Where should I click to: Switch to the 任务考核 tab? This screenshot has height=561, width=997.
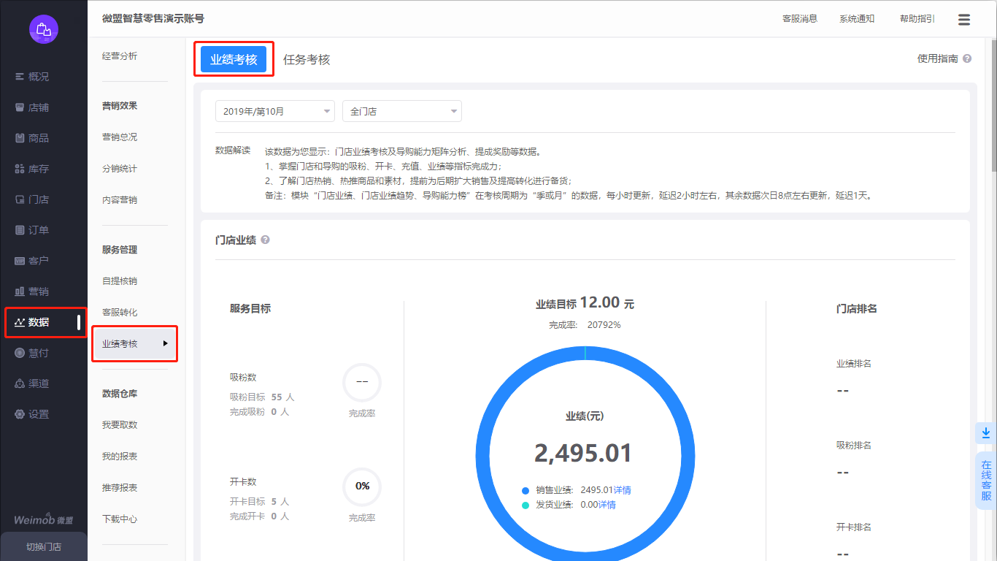click(x=307, y=60)
